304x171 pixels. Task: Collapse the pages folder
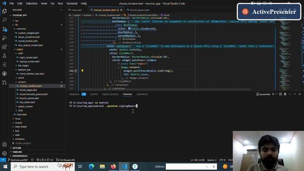tap(19, 49)
